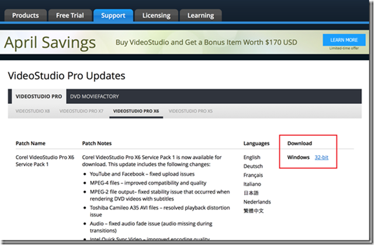
Task: Click 日本語 in the Languages list
Action: [251, 193]
